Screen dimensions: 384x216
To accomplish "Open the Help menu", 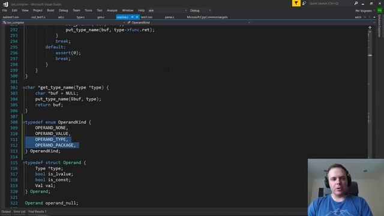I will point(141,10).
